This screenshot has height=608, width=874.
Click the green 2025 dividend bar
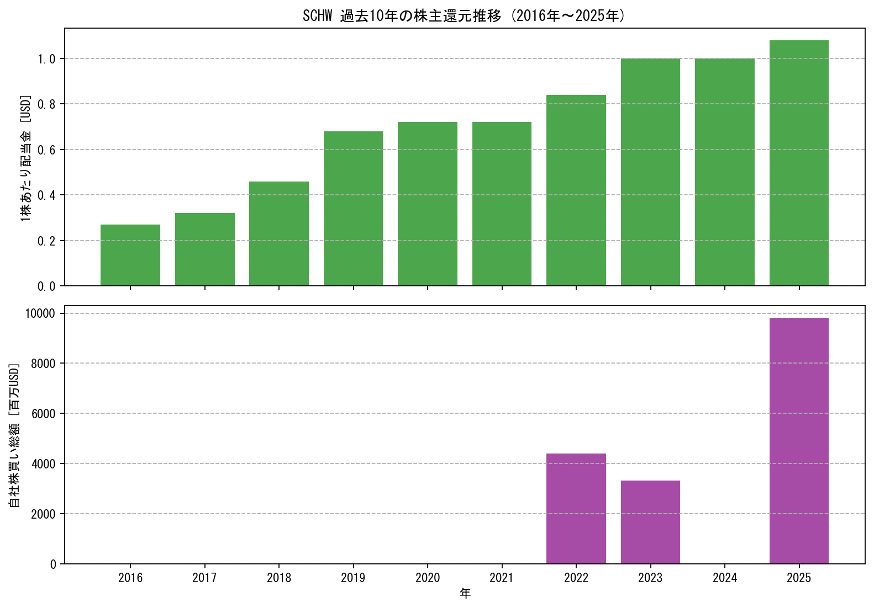(799, 163)
